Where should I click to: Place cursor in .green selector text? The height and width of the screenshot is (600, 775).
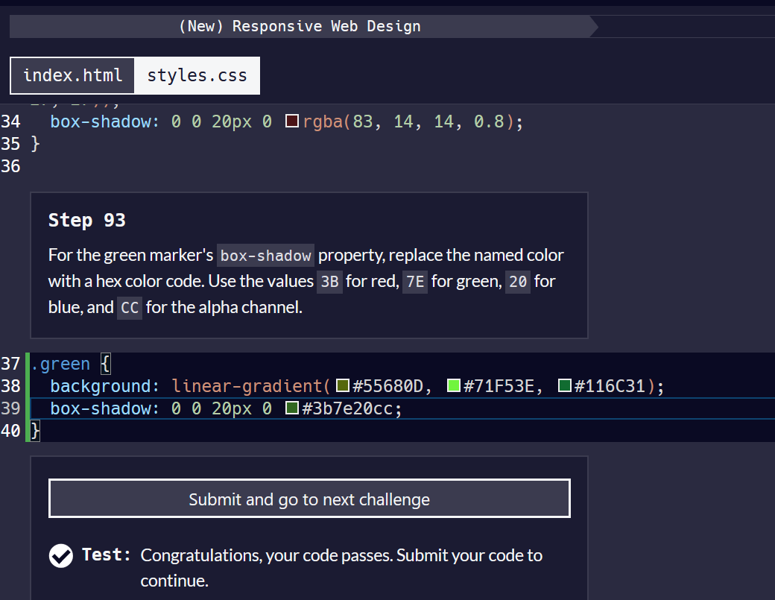[x=60, y=364]
